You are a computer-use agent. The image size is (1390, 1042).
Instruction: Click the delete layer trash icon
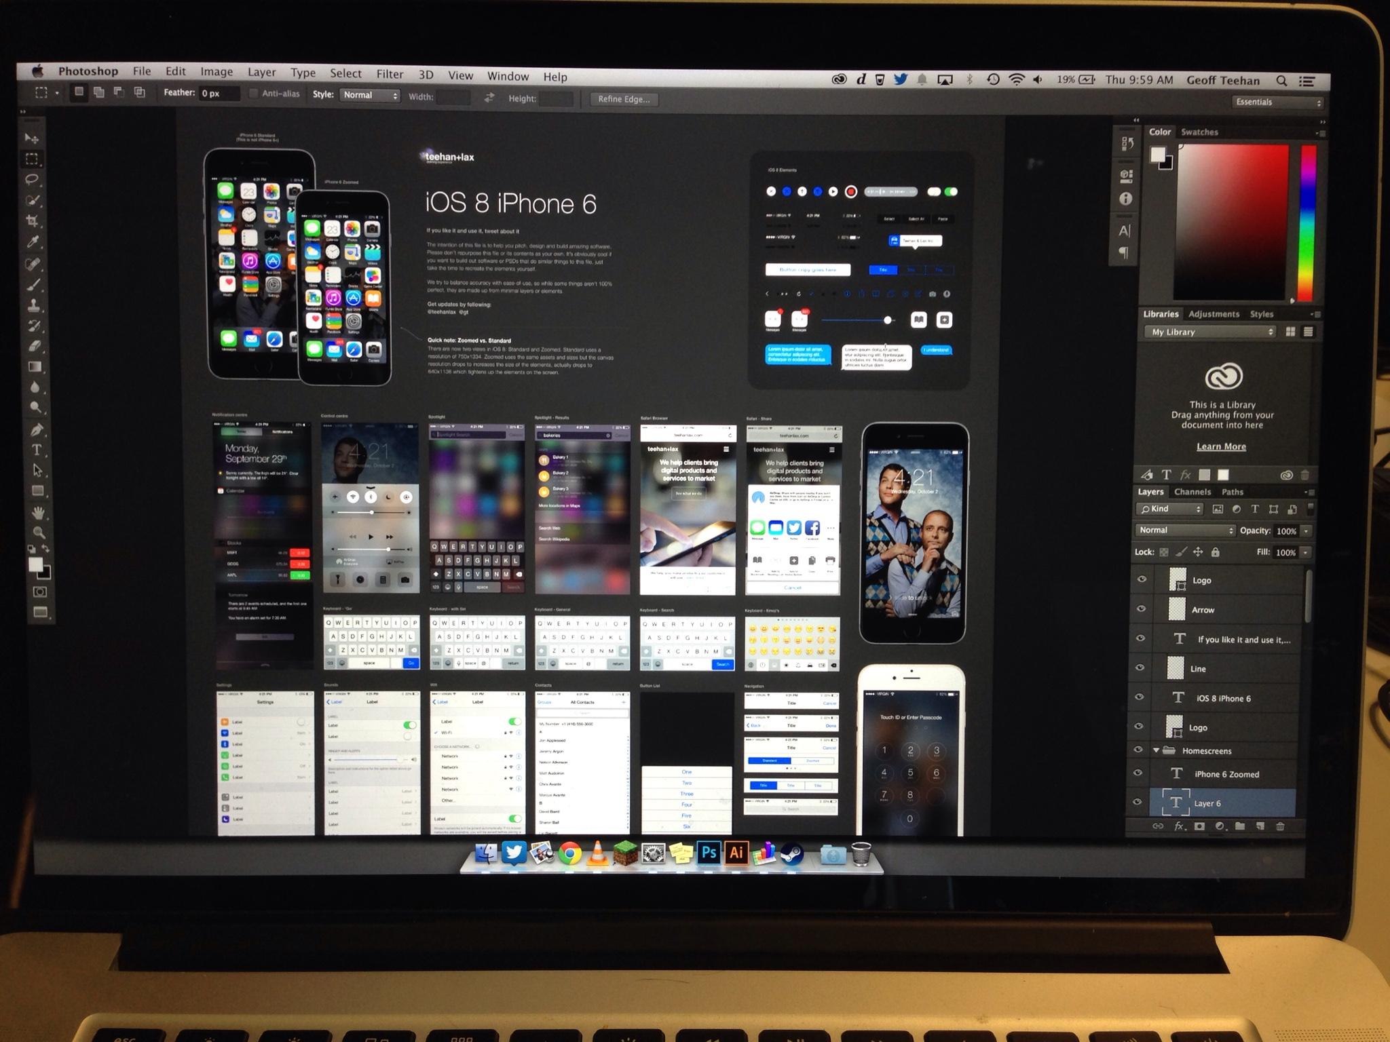[x=1280, y=826]
